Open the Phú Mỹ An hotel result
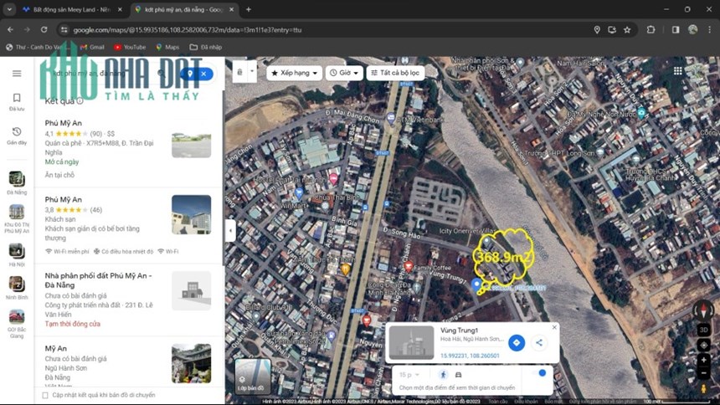720x405 pixels. (127, 225)
